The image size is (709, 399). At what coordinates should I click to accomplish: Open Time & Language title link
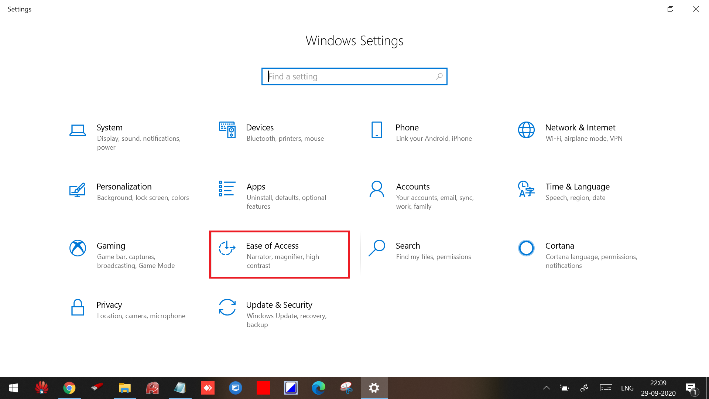point(578,187)
